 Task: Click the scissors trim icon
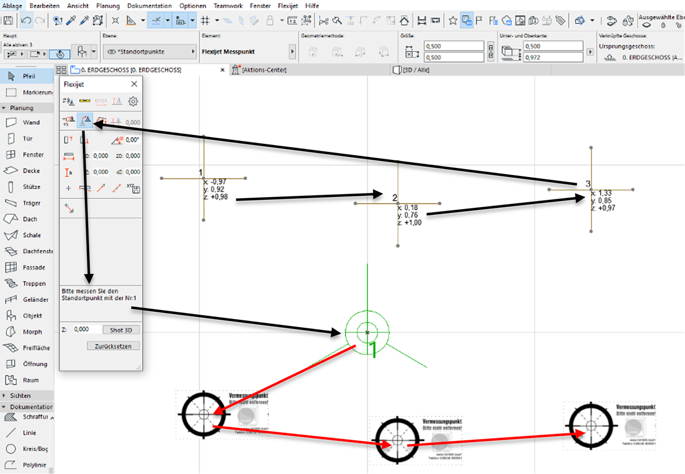(324, 21)
